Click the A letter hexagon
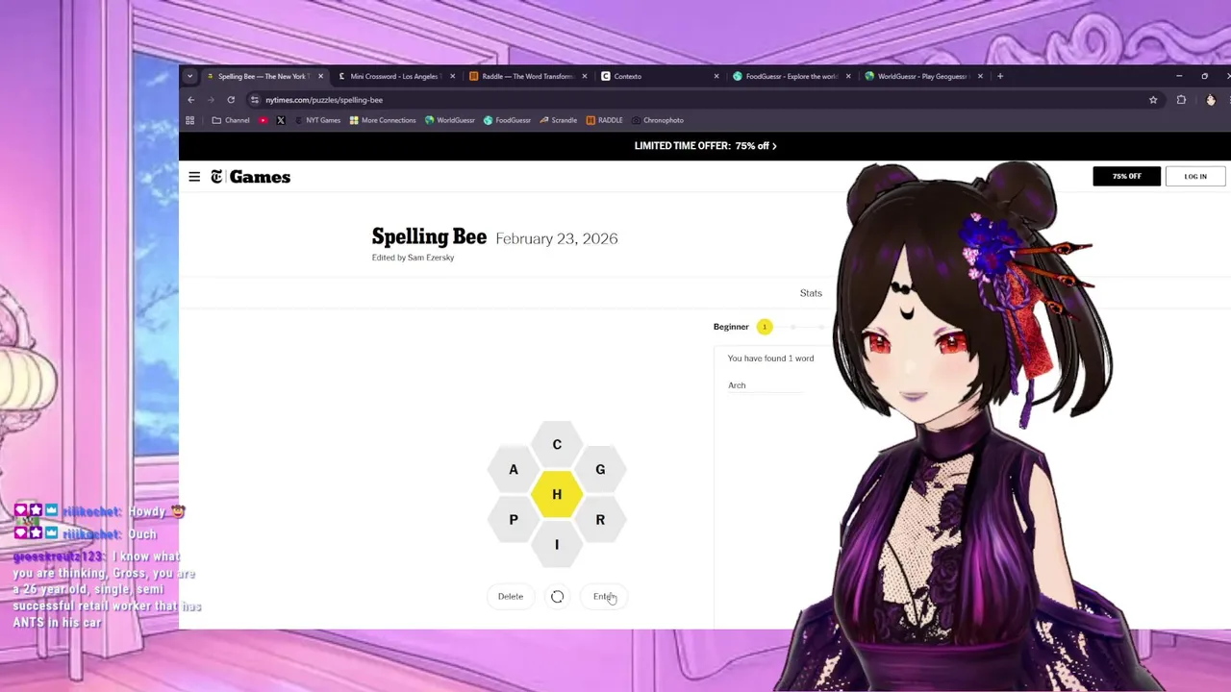 [x=514, y=469]
